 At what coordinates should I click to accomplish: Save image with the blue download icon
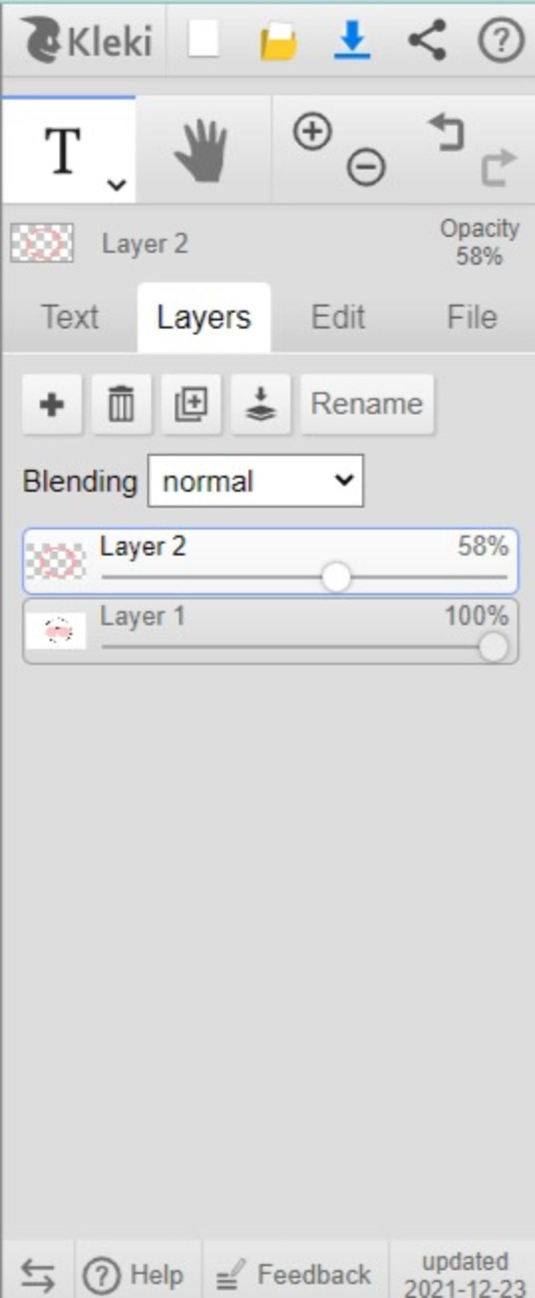[x=353, y=40]
